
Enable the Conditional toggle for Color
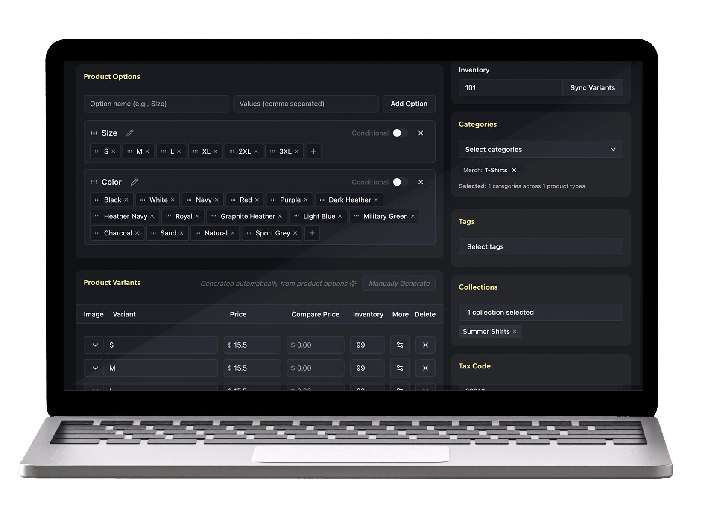(401, 182)
